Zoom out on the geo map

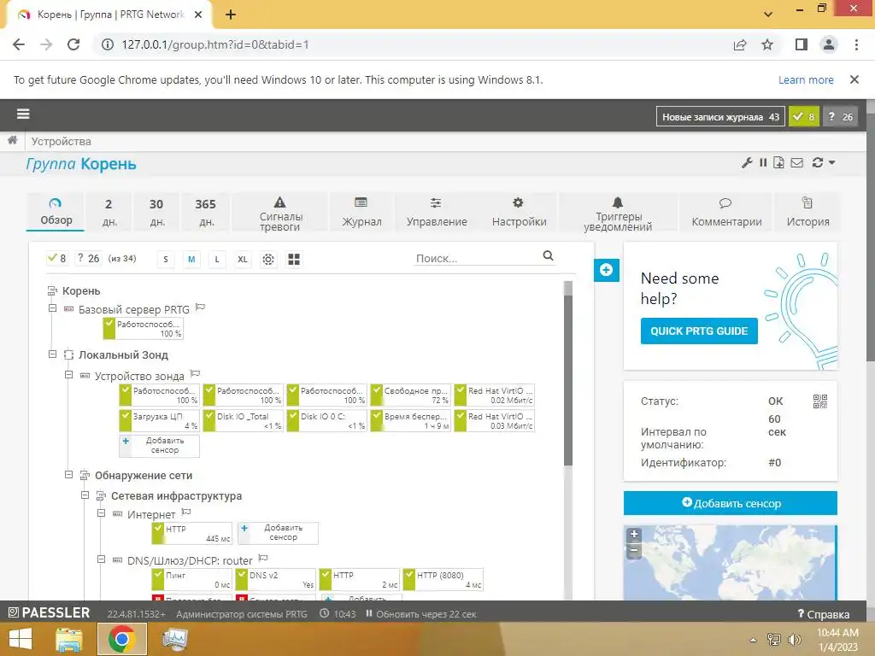(634, 550)
